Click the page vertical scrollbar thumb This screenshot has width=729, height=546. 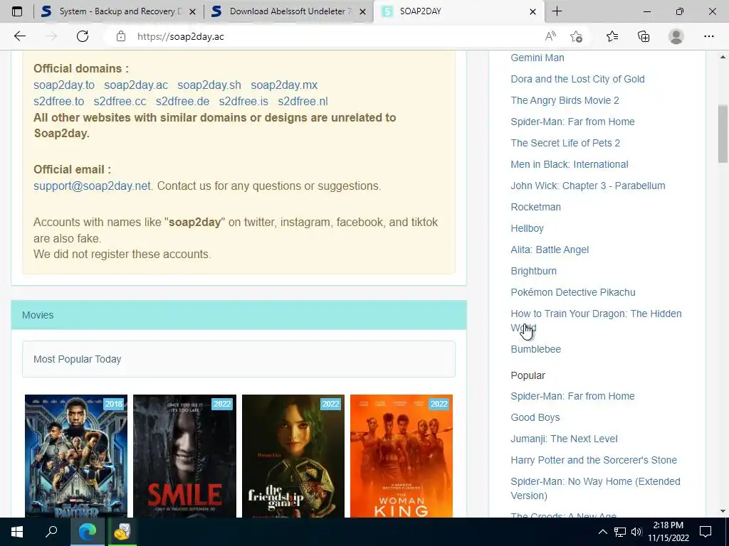[723, 134]
